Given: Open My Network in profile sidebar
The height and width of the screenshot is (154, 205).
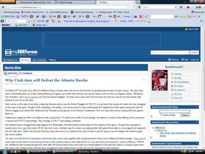Looking at the screenshot, I should coord(179,90).
